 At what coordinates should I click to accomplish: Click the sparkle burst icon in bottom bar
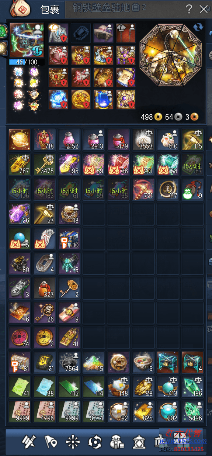[71, 441]
